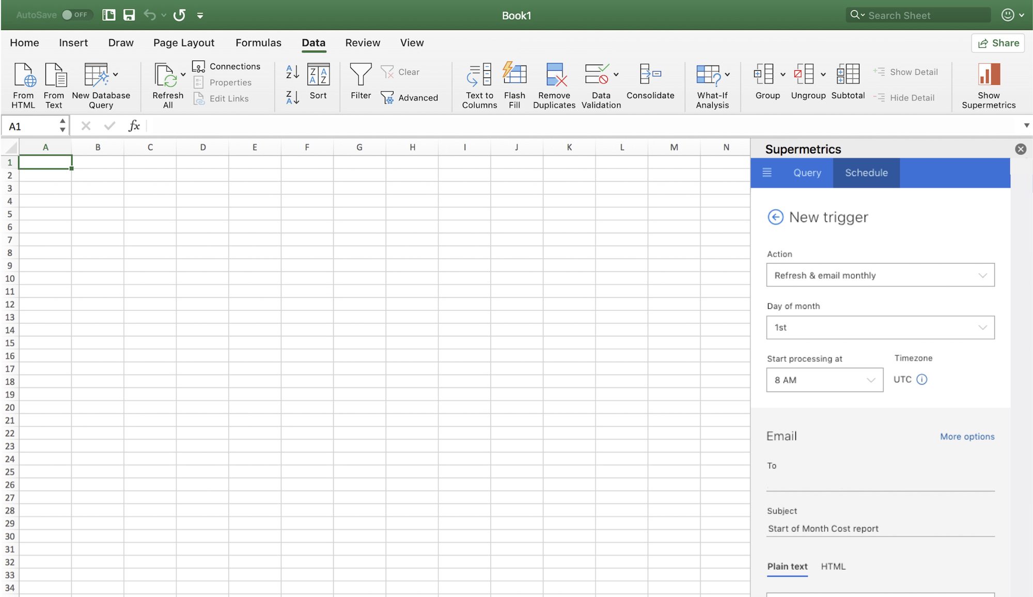Click the To email address field
1033x597 pixels.
tap(881, 483)
